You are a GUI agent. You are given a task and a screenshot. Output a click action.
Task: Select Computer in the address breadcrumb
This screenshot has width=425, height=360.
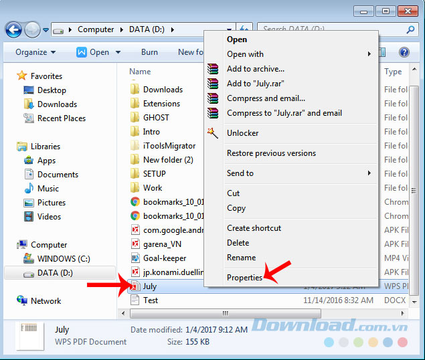(x=96, y=29)
